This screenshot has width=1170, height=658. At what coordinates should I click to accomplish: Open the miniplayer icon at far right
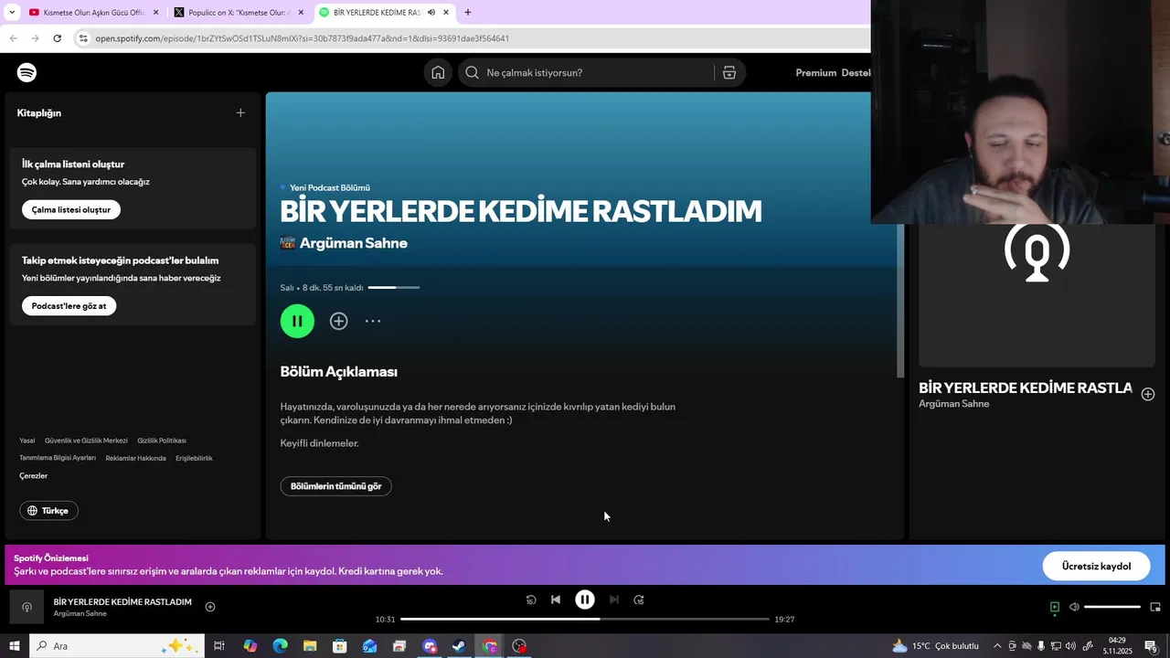[1155, 607]
